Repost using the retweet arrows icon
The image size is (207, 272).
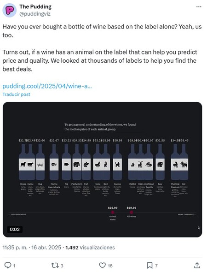(55, 265)
